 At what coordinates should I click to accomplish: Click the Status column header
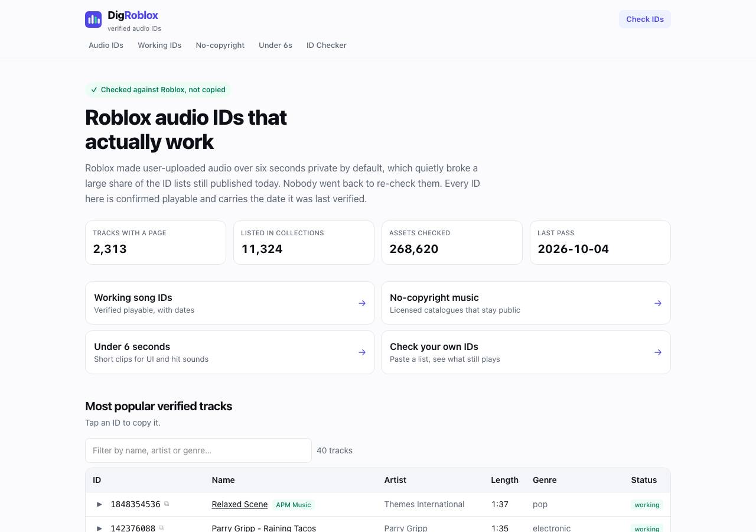[644, 480]
